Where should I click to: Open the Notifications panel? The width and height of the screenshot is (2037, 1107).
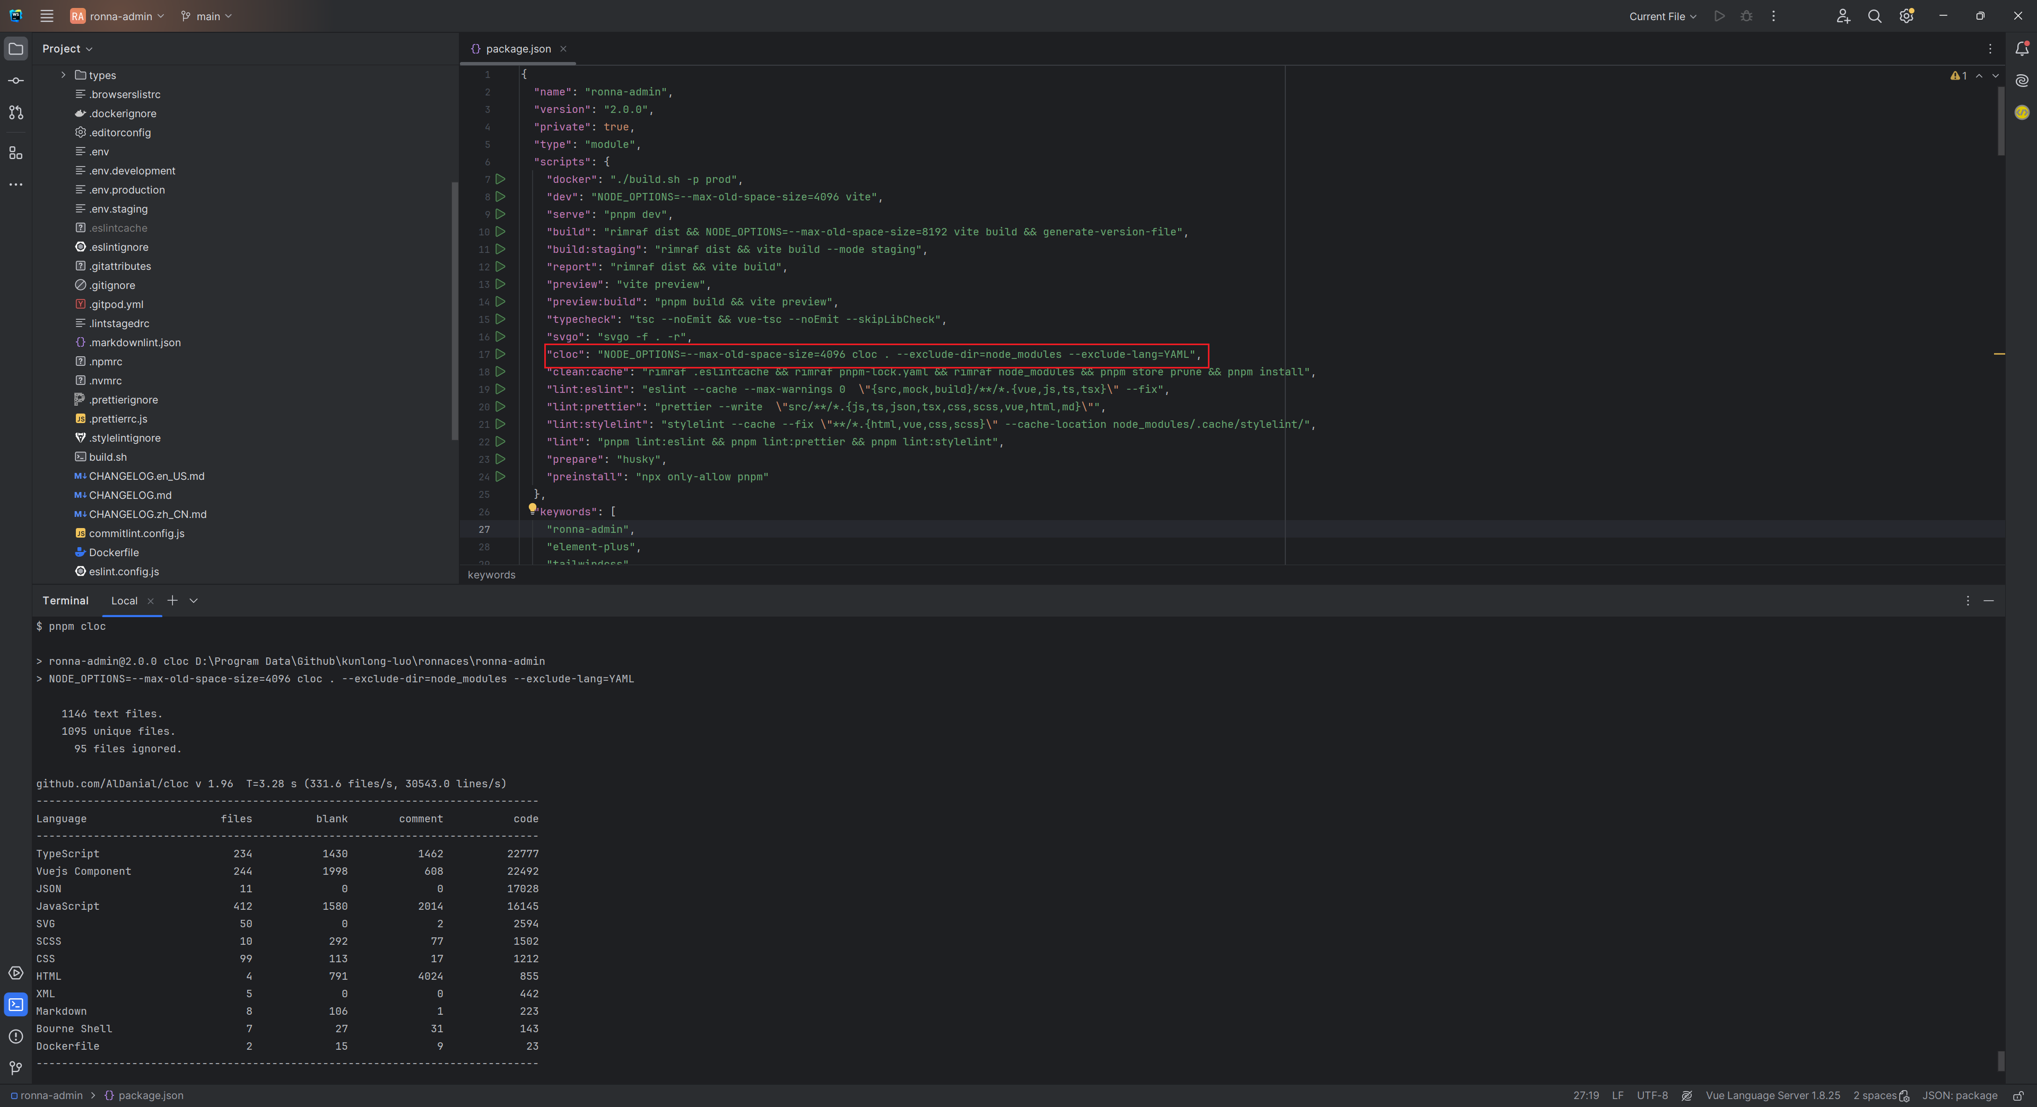[x=2022, y=48]
